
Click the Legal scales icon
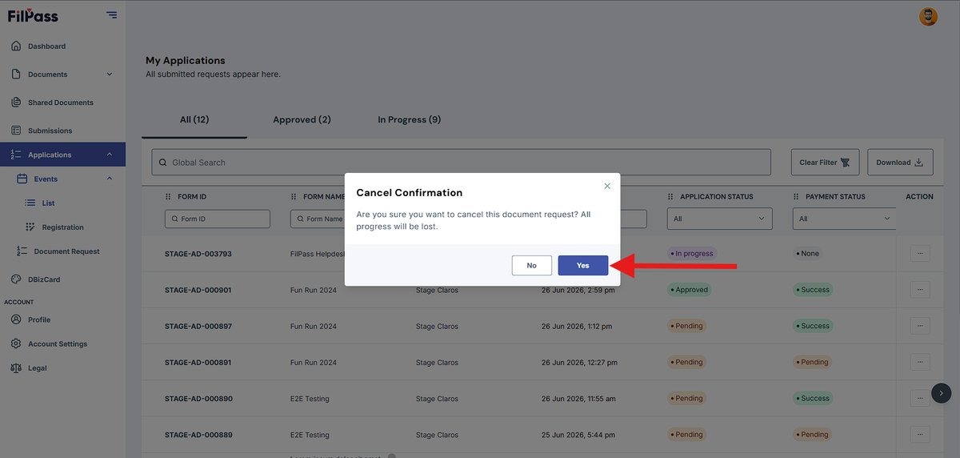(x=16, y=368)
